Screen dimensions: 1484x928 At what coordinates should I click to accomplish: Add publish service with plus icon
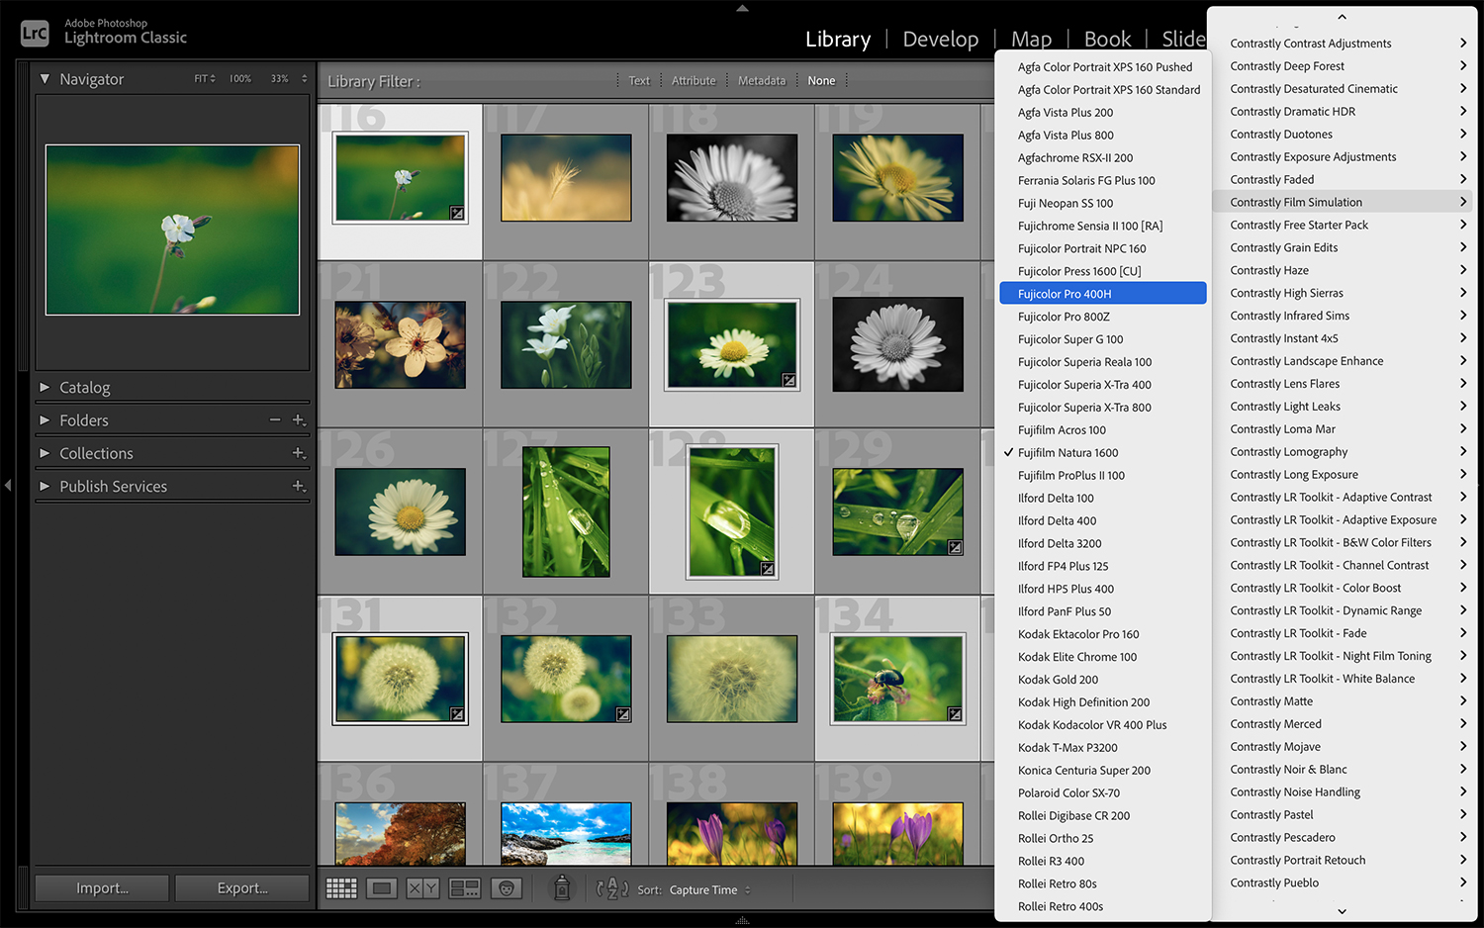point(299,486)
